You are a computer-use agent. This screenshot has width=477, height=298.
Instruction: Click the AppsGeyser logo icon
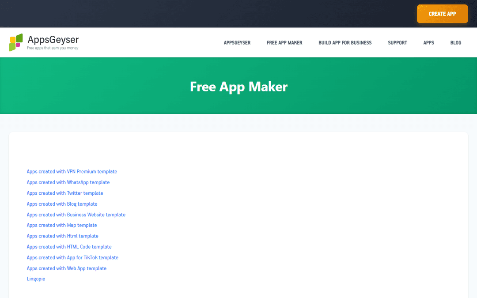[x=16, y=42]
